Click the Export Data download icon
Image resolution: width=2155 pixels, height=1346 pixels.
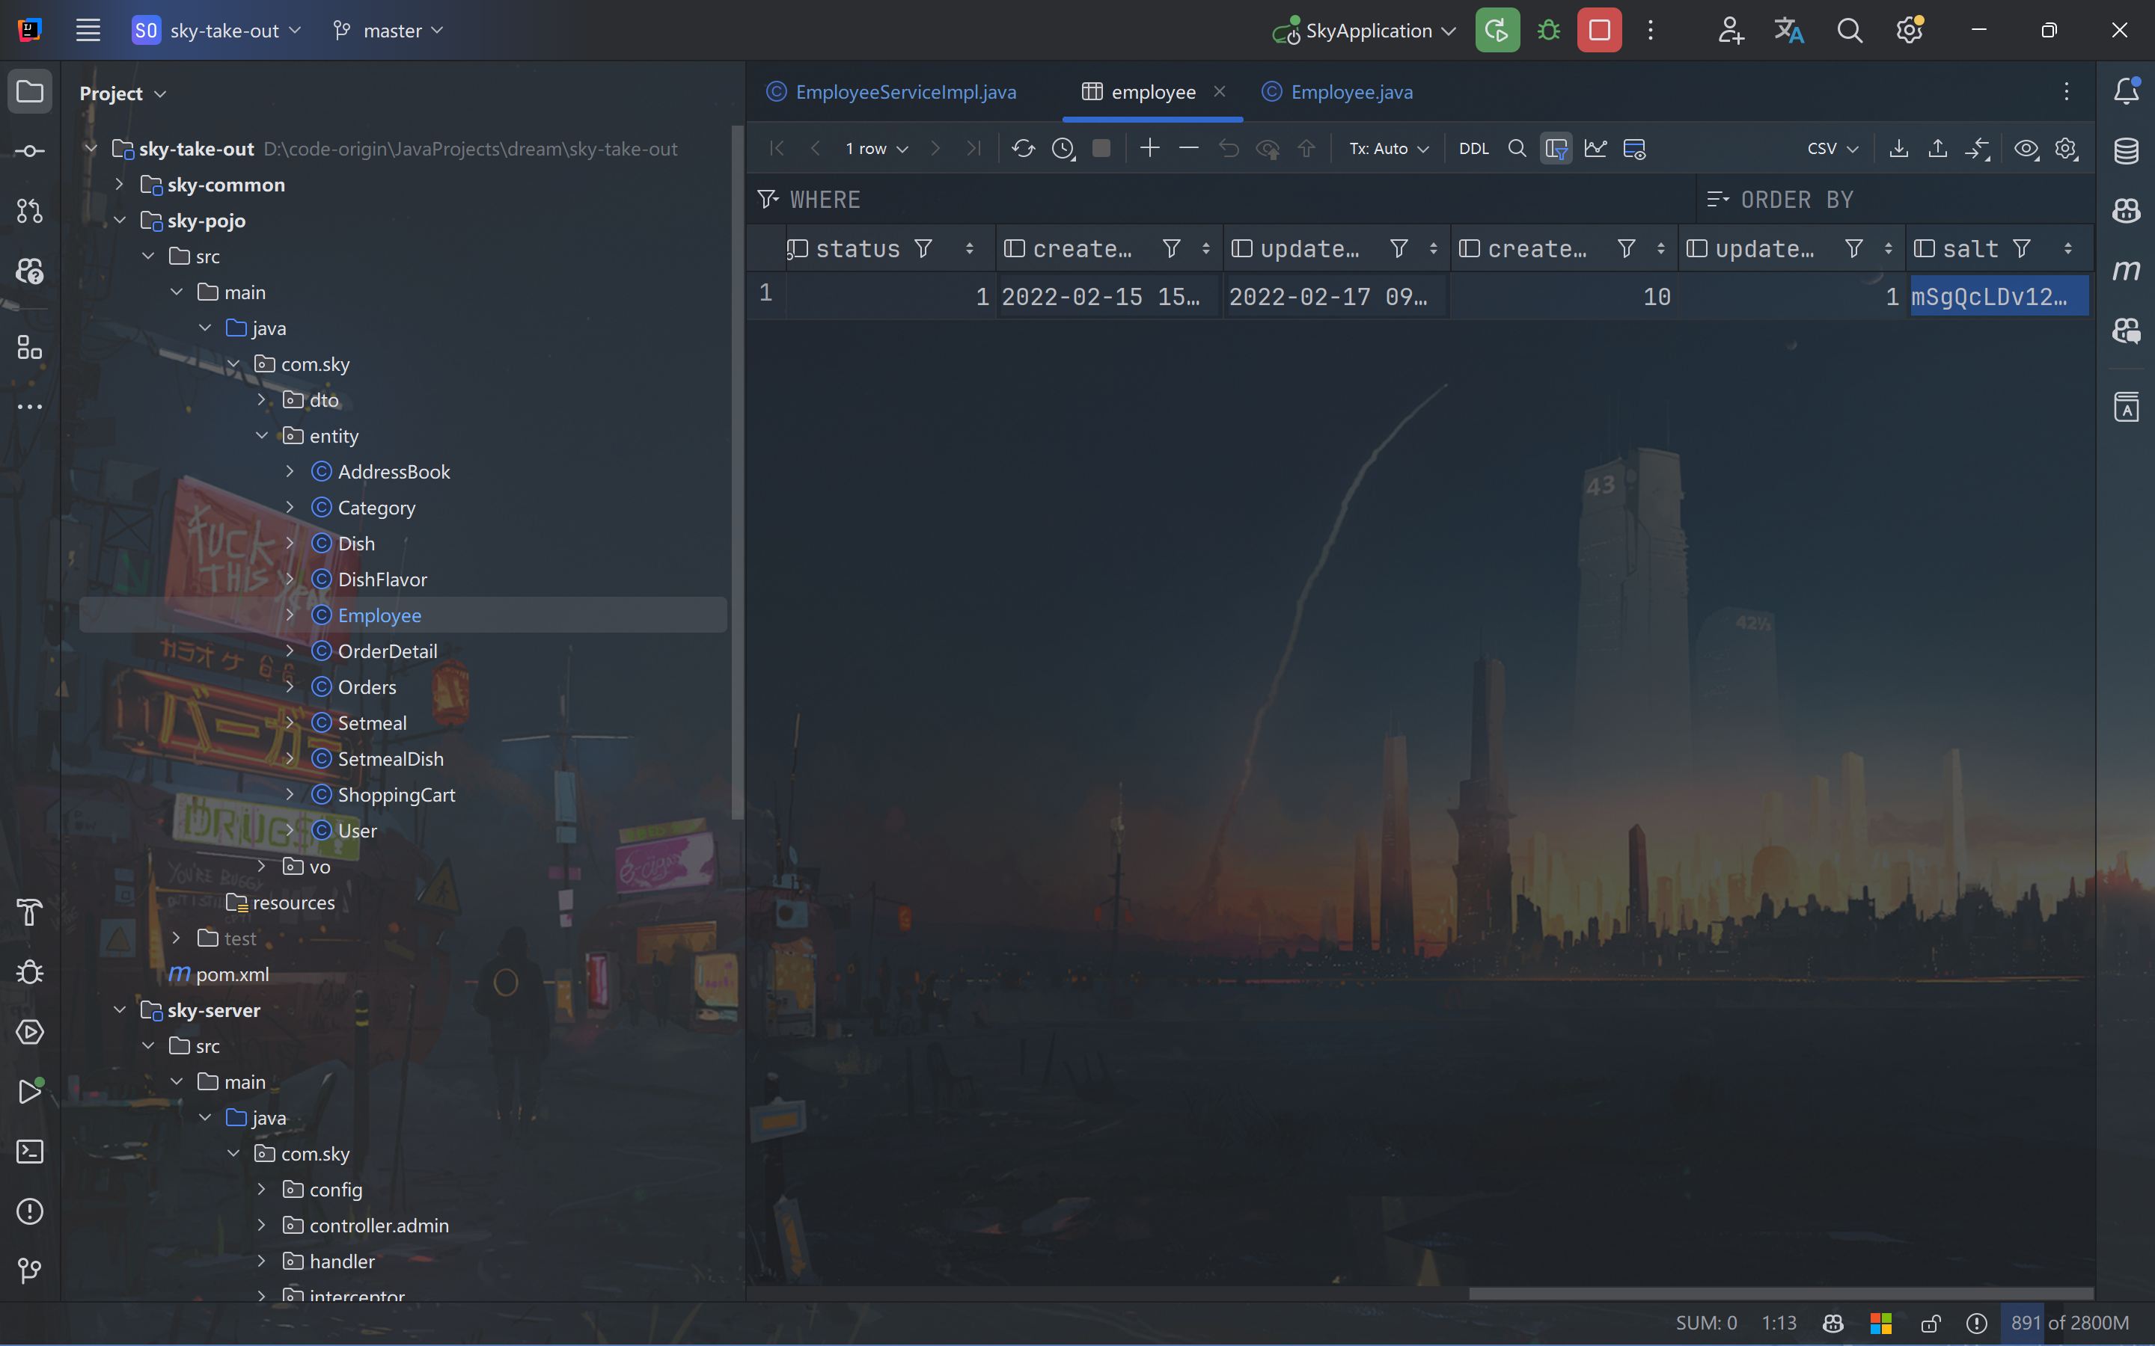(1898, 149)
